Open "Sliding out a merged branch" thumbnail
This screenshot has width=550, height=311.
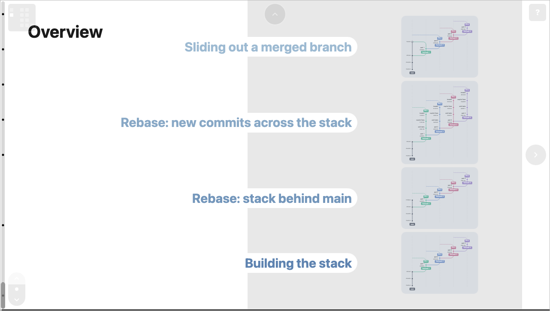(439, 47)
